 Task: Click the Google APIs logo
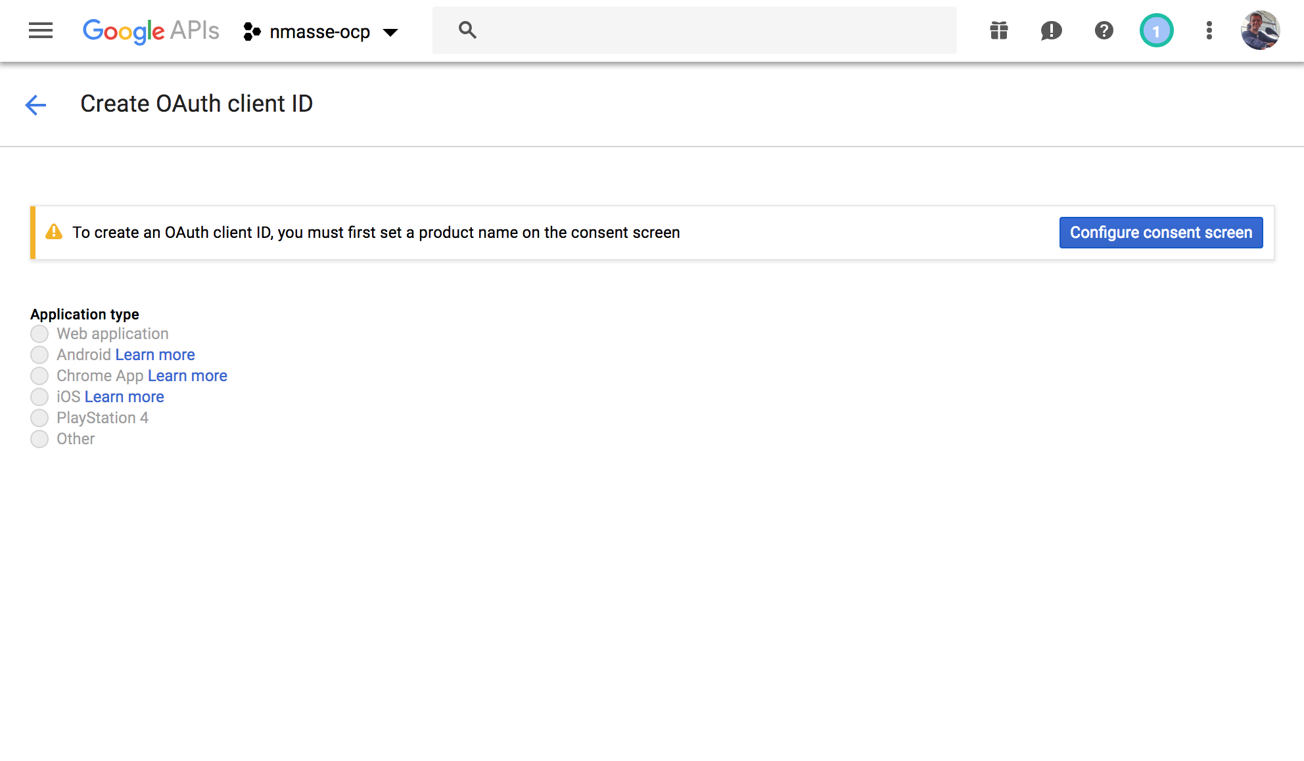point(150,30)
